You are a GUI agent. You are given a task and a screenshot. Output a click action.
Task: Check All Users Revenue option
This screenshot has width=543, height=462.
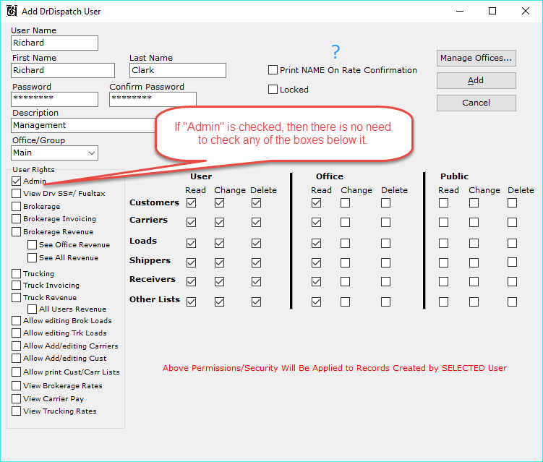(x=33, y=309)
